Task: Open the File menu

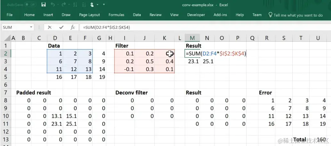Action: coord(10,15)
